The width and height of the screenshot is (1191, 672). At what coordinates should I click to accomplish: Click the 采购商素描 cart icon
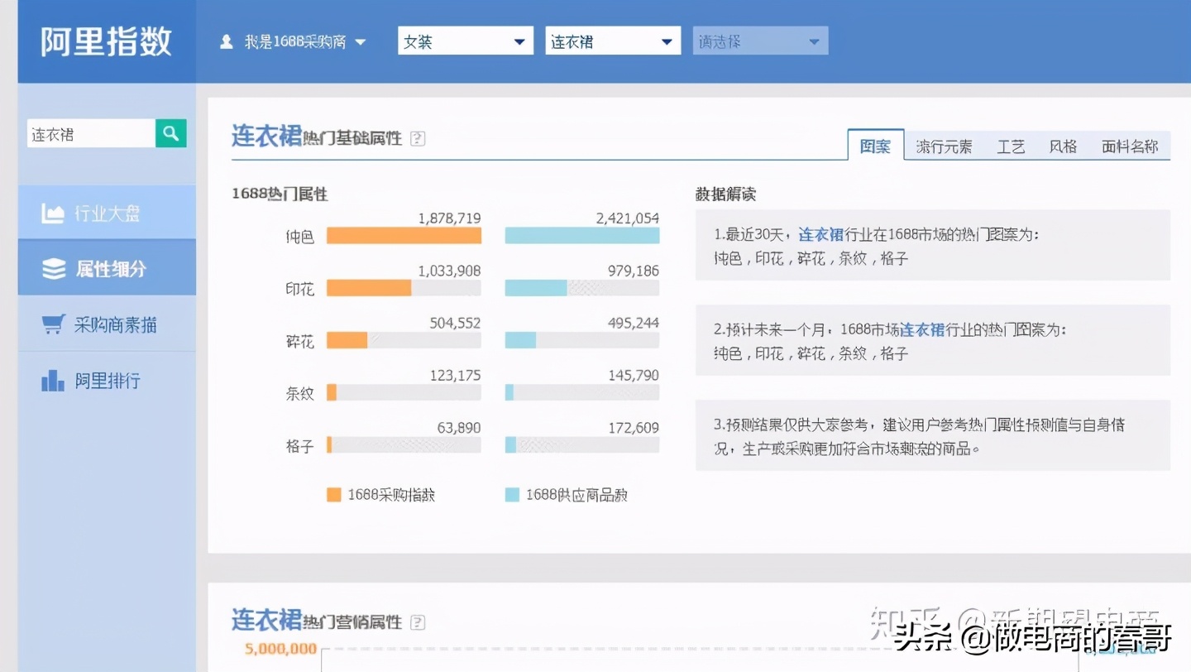51,324
